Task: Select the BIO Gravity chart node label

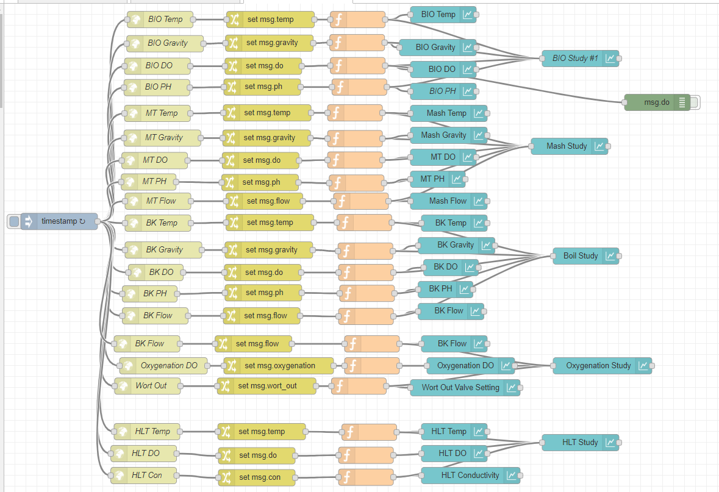Action: coord(435,47)
